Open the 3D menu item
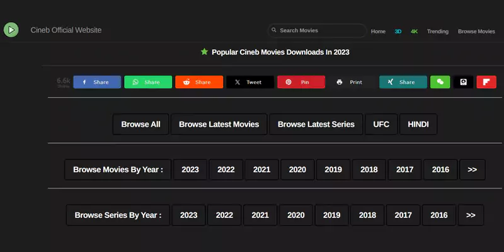504x252 pixels. (398, 31)
